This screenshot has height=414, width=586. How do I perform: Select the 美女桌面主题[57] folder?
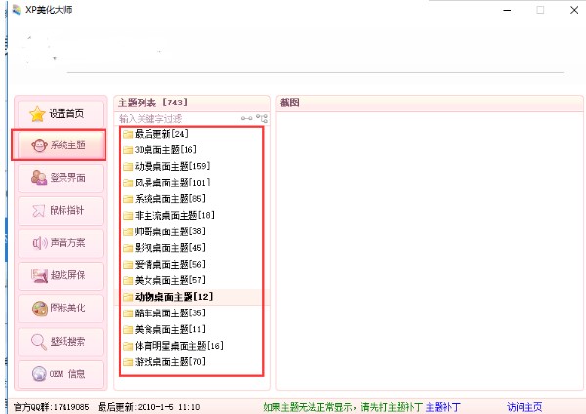[x=164, y=280]
